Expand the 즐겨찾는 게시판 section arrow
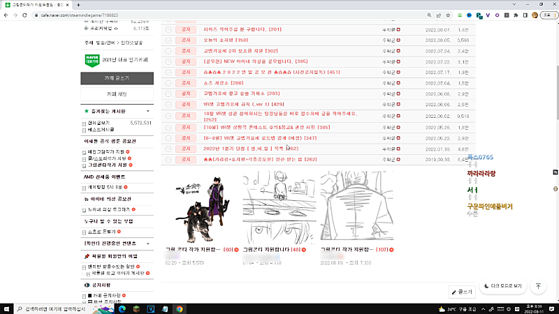 [147, 111]
